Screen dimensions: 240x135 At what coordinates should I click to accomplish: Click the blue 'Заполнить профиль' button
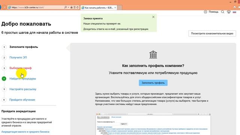[x=153, y=83]
